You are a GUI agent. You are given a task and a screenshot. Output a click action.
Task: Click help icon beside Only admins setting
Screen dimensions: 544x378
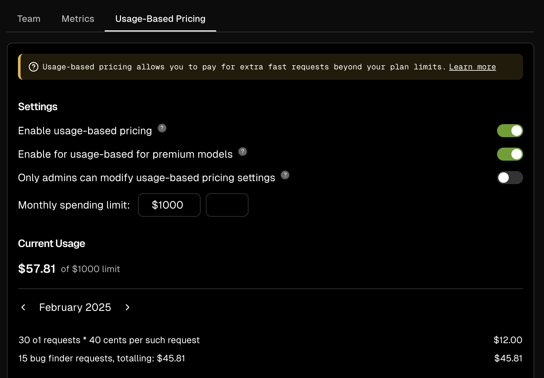pyautogui.click(x=285, y=175)
